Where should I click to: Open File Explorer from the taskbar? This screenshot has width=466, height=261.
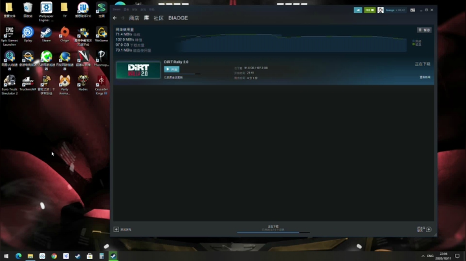pos(30,256)
